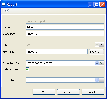Clear the Acceptor (Dialog) selection

click(101, 63)
